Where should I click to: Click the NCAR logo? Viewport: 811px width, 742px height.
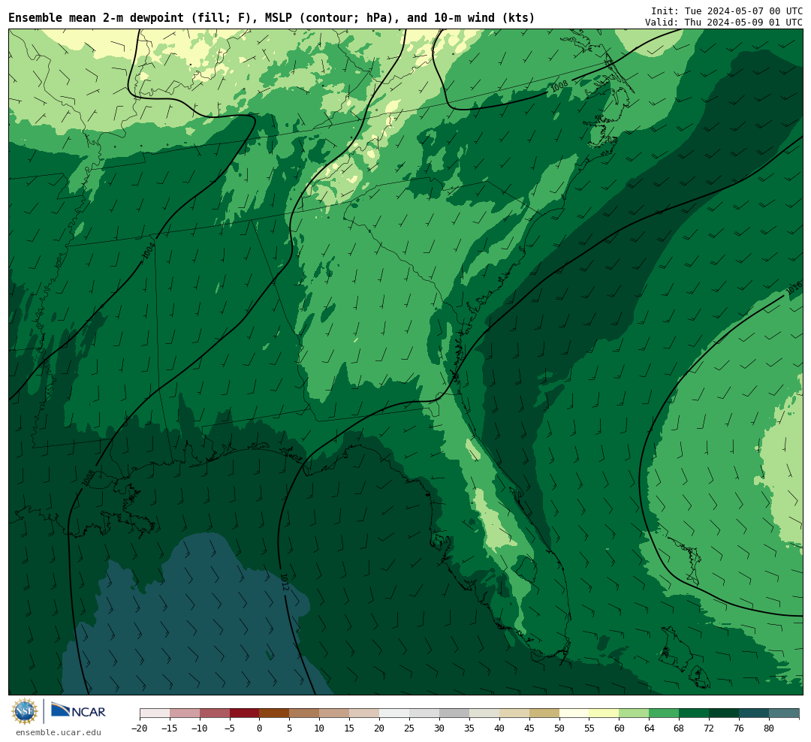tap(78, 711)
